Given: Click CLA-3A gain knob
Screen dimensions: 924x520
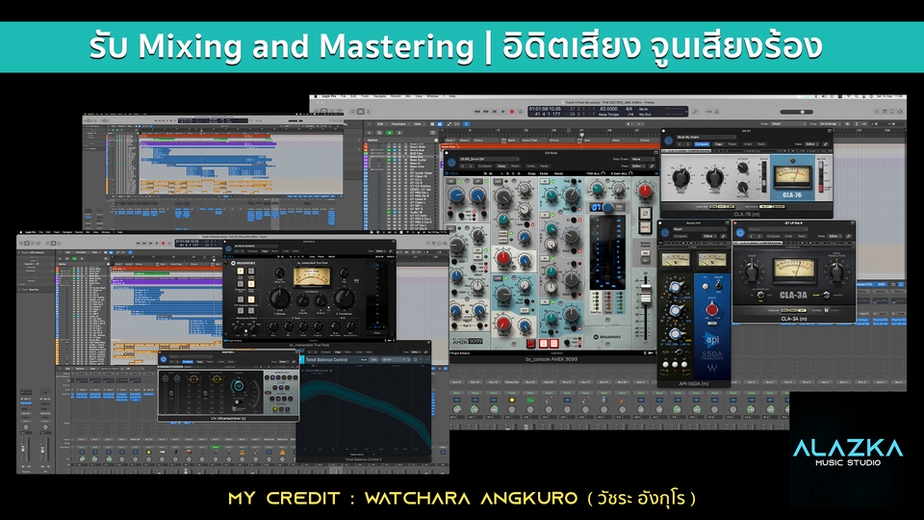Looking at the screenshot, I should (752, 271).
